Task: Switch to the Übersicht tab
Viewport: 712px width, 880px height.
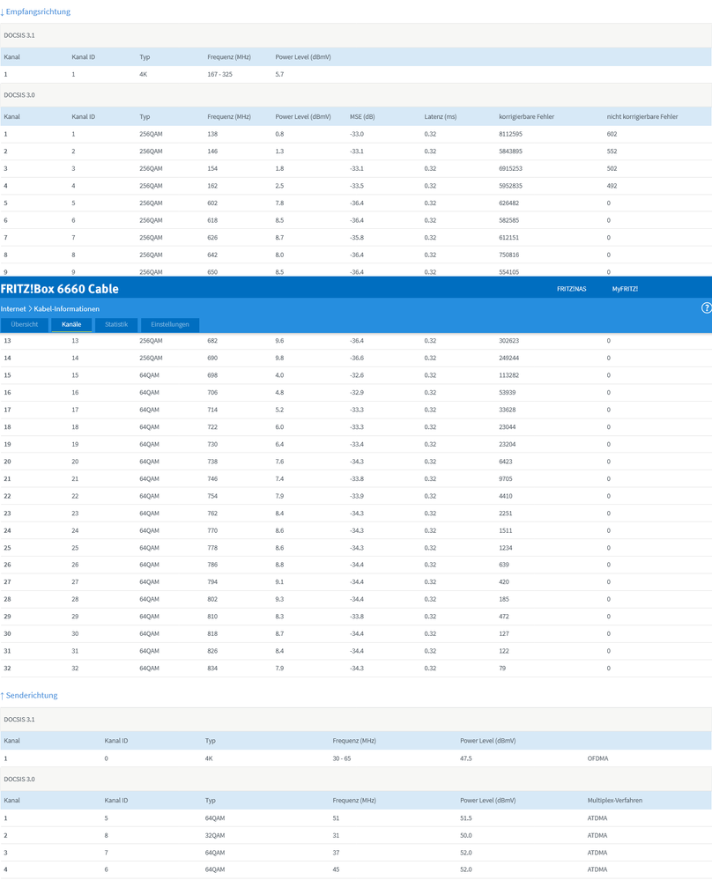Action: coord(24,324)
